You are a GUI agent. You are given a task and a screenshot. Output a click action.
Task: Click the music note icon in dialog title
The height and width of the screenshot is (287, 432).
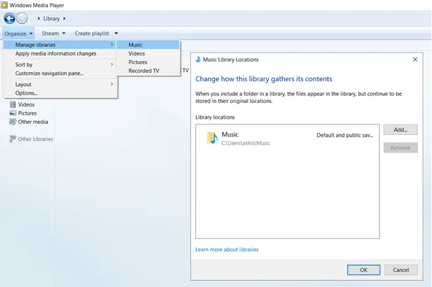click(x=198, y=59)
